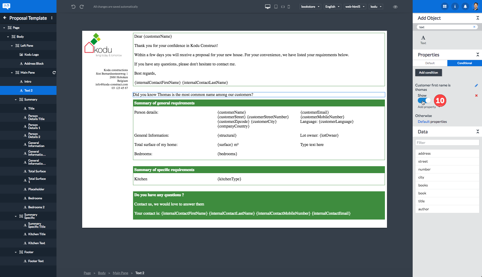Select the Person Details Title item

click(x=28, y=117)
